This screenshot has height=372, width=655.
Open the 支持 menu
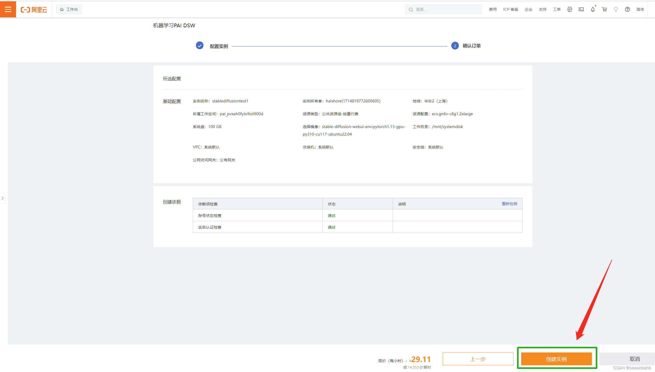point(542,9)
